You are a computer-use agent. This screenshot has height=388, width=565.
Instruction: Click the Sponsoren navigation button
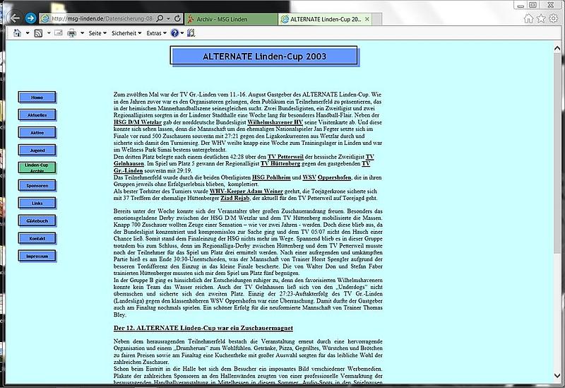(37, 185)
